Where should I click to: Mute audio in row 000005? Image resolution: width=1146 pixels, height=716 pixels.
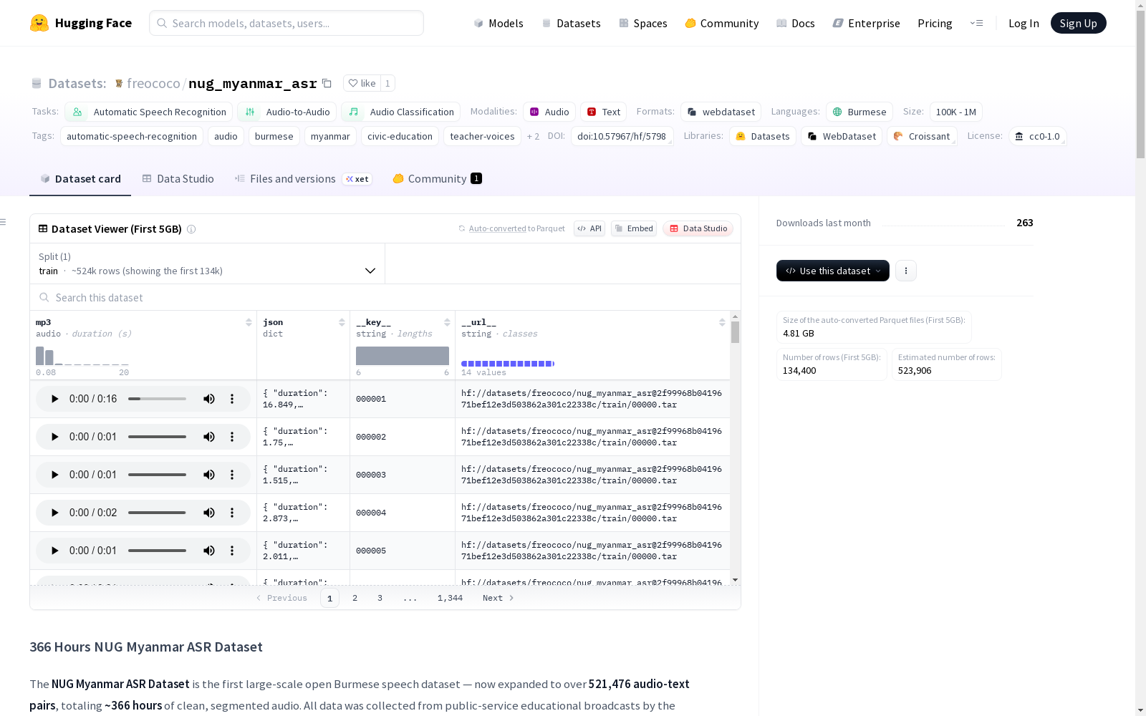pyautogui.click(x=209, y=551)
